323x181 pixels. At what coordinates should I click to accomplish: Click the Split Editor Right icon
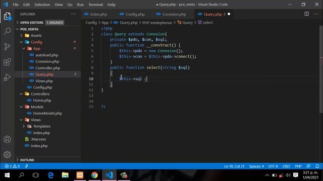point(306,14)
